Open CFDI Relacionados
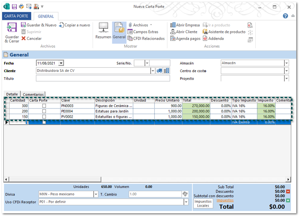Image resolution: width=300 pixels, height=217 pixels. [x=146, y=38]
